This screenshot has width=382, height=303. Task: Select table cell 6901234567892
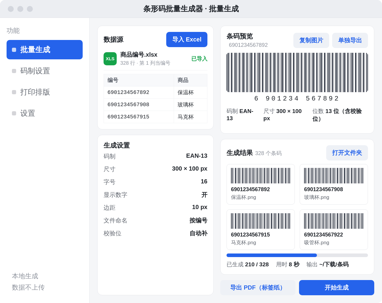(139, 92)
